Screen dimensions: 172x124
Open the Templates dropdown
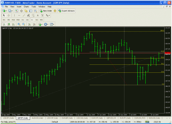(52, 24)
